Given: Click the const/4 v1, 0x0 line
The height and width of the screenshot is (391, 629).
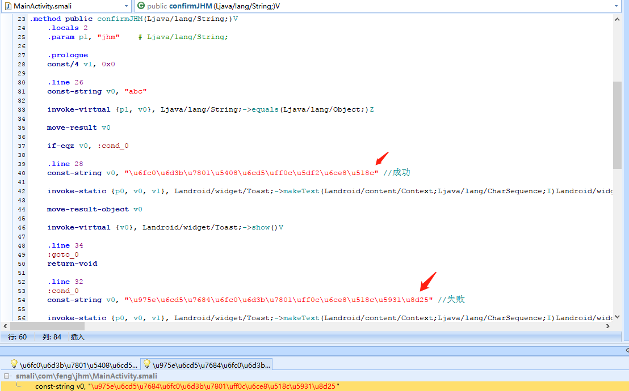Looking at the screenshot, I should pyautogui.click(x=81, y=64).
